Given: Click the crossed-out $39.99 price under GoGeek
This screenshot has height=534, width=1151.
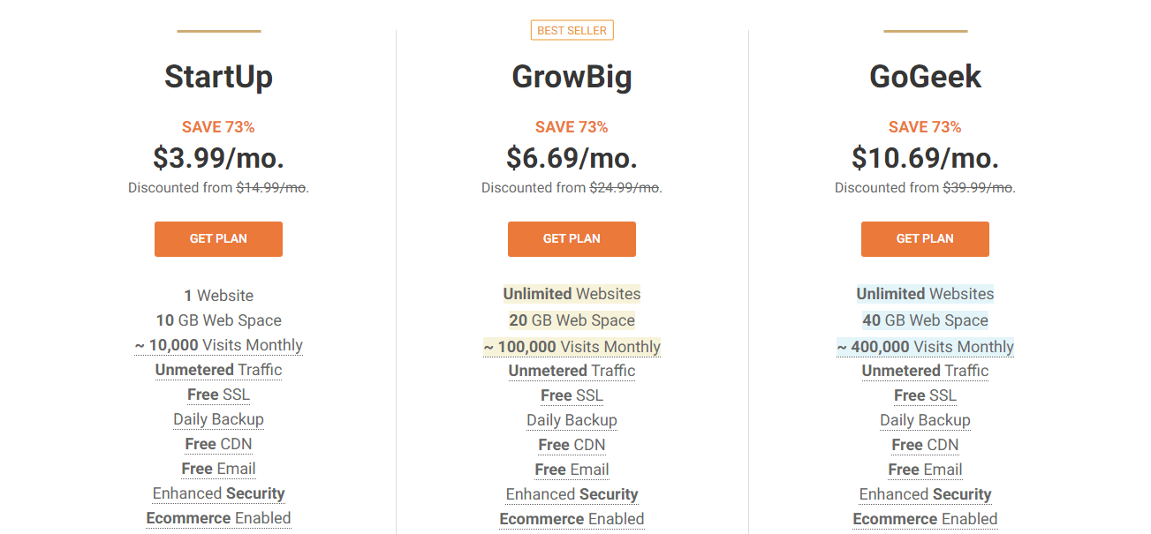Looking at the screenshot, I should 980,188.
